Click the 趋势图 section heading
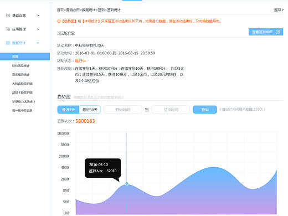288x216 pixels. pos(64,97)
